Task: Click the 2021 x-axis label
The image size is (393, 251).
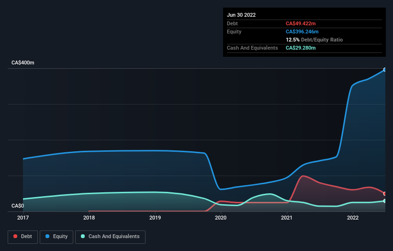Action: pos(287,218)
